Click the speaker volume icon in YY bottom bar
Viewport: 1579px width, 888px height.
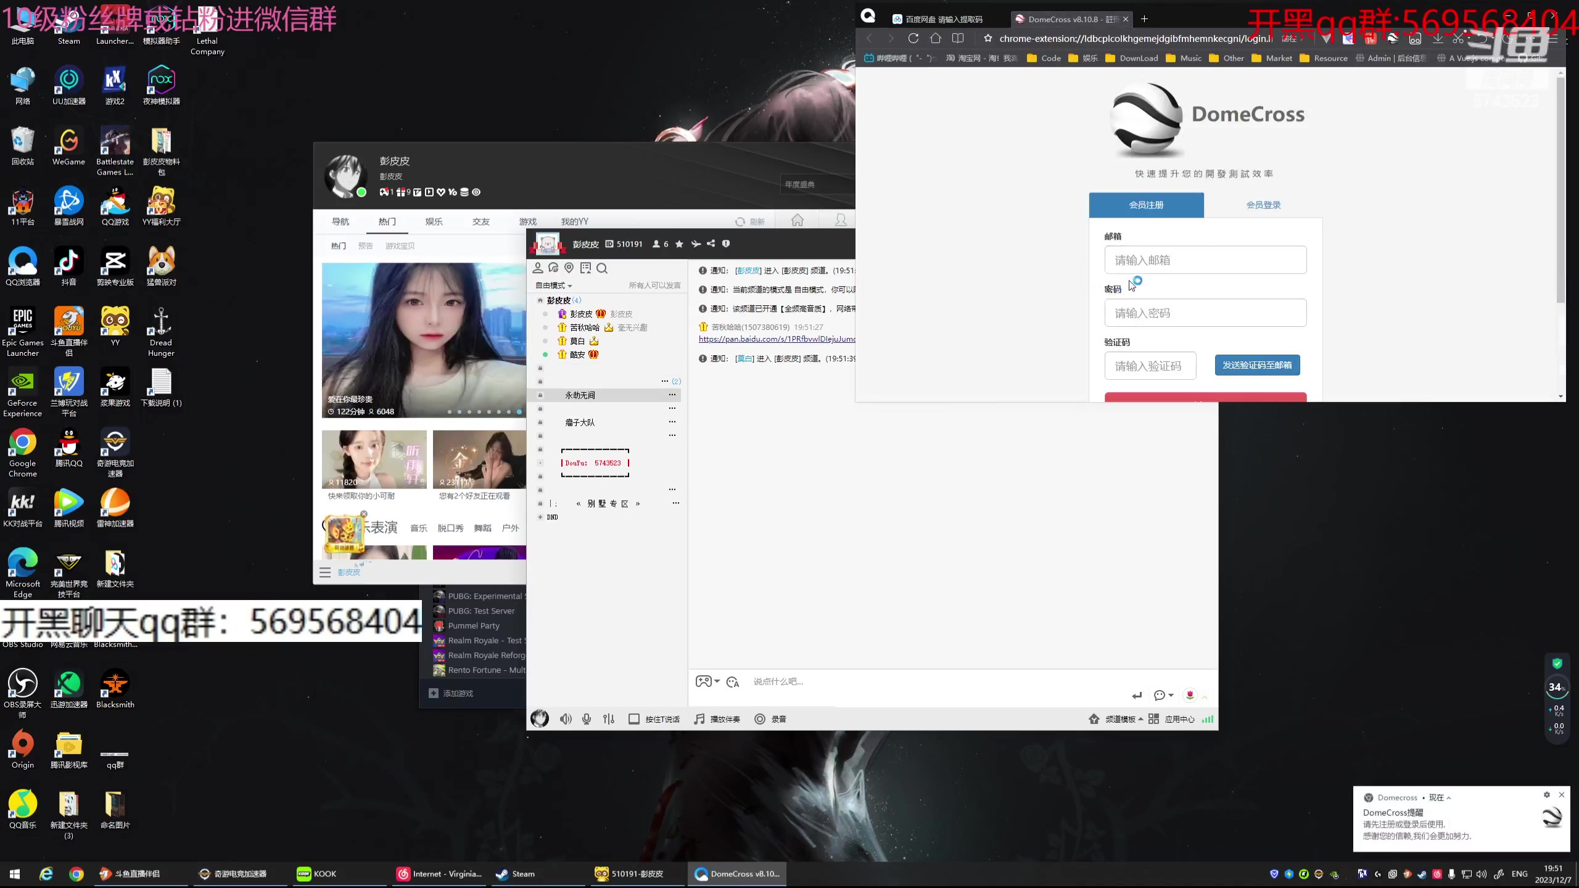tap(566, 719)
